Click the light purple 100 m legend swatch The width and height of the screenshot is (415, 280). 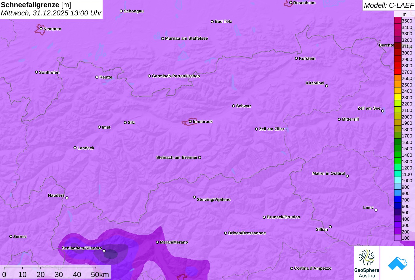pyautogui.click(x=398, y=238)
